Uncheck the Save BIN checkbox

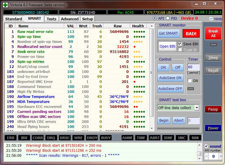(180, 44)
